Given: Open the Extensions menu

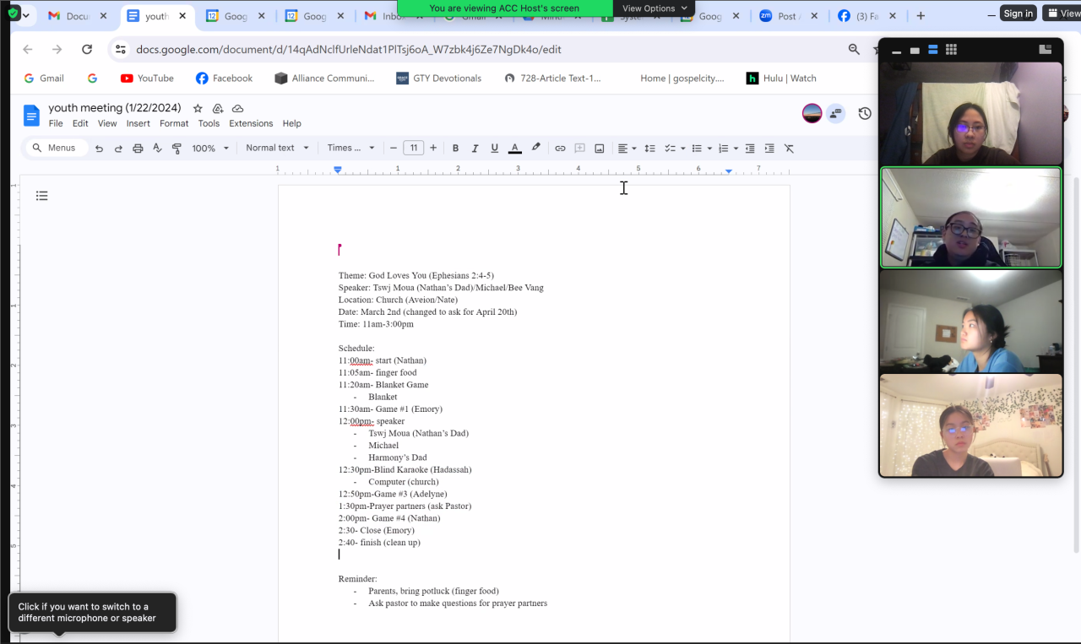Looking at the screenshot, I should tap(251, 123).
